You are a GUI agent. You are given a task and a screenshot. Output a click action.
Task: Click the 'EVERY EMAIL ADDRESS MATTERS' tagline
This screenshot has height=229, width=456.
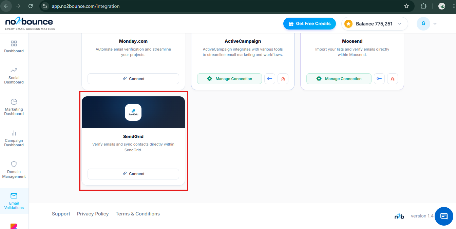[30, 29]
